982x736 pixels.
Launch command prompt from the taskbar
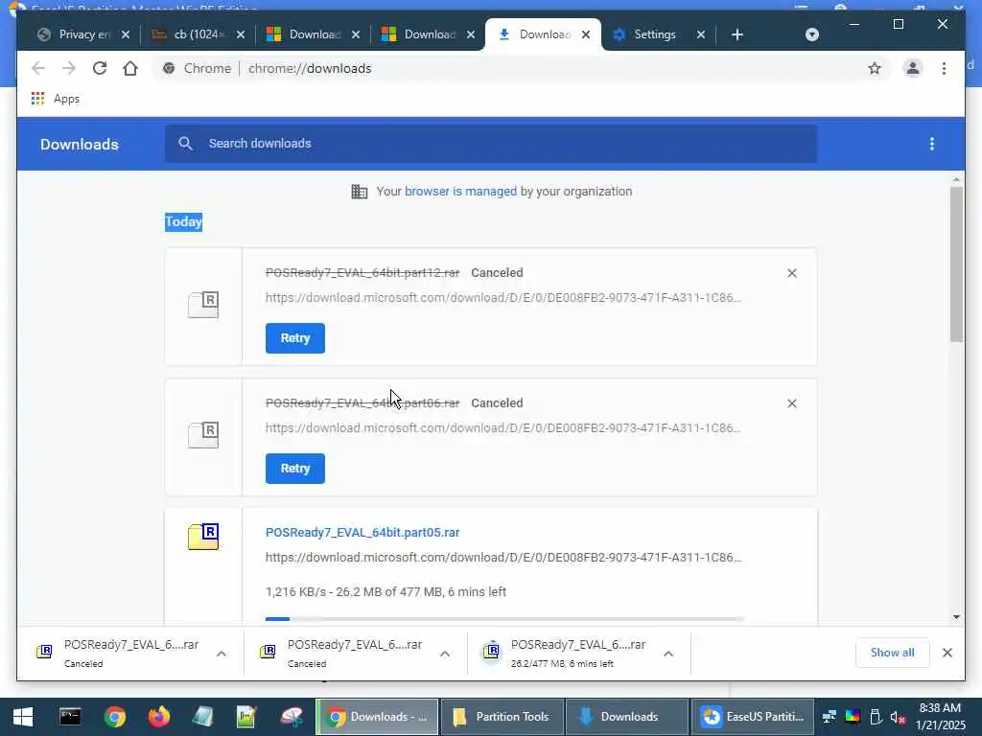tap(69, 717)
